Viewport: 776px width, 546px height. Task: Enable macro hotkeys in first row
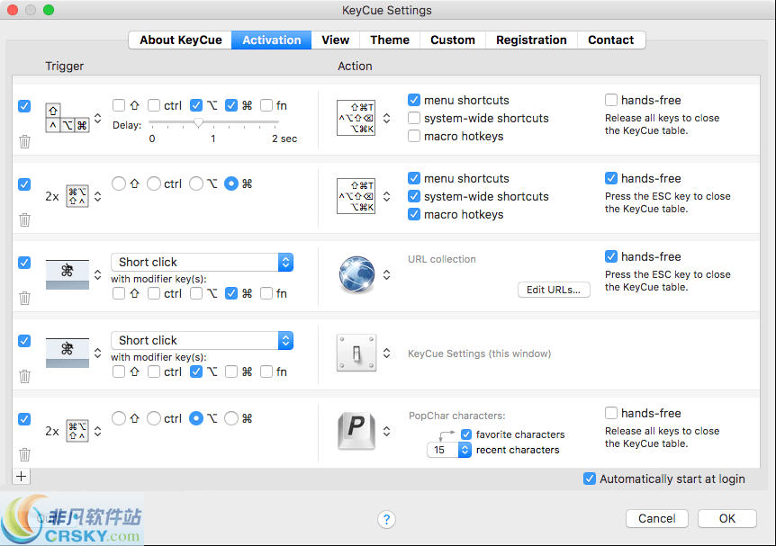pyautogui.click(x=414, y=136)
